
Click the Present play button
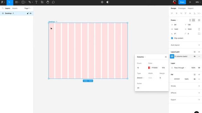click(x=190, y=2)
